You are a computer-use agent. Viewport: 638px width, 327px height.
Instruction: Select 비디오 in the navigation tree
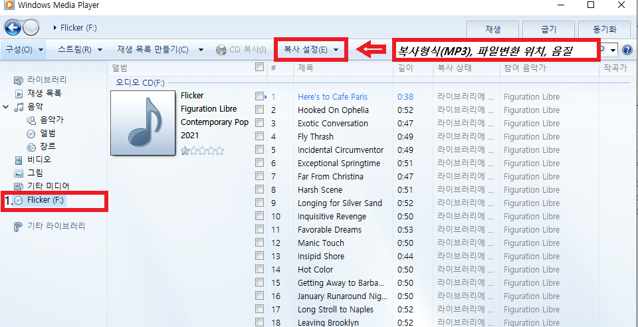point(39,160)
